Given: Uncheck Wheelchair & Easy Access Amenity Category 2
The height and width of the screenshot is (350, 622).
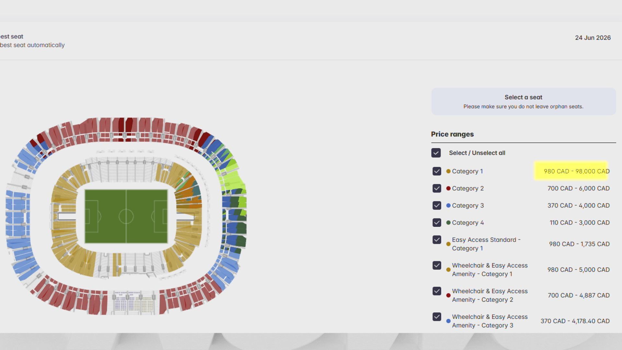Looking at the screenshot, I should tap(437, 291).
